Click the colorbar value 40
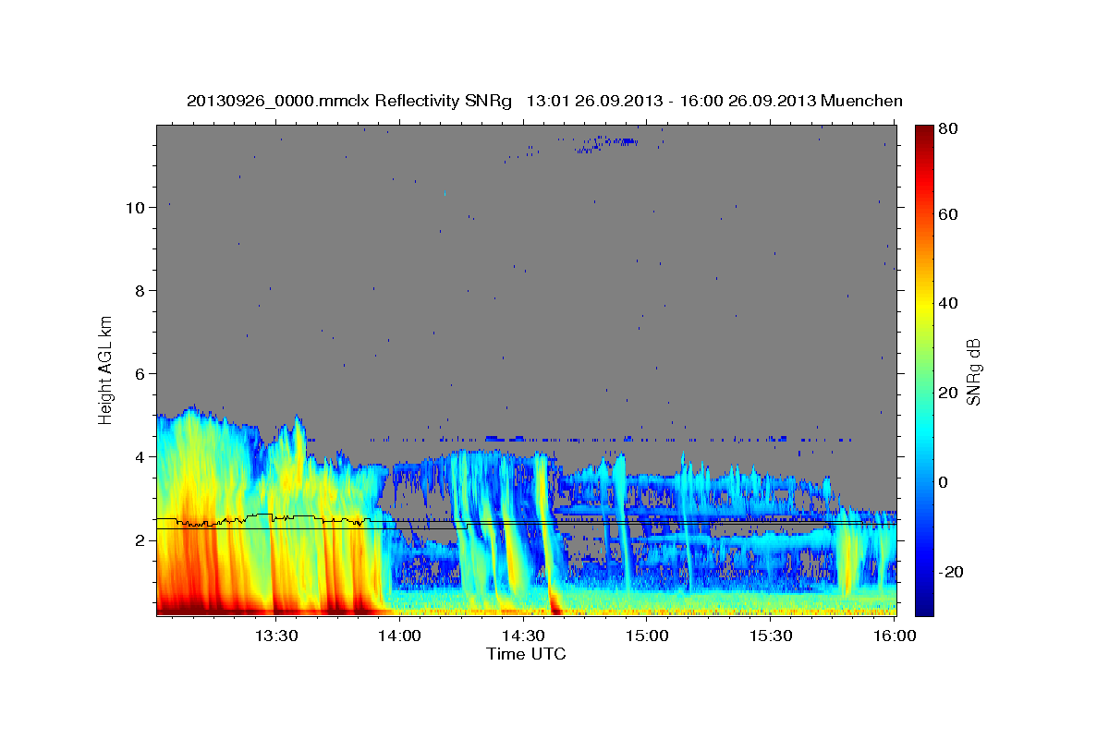 tap(949, 303)
